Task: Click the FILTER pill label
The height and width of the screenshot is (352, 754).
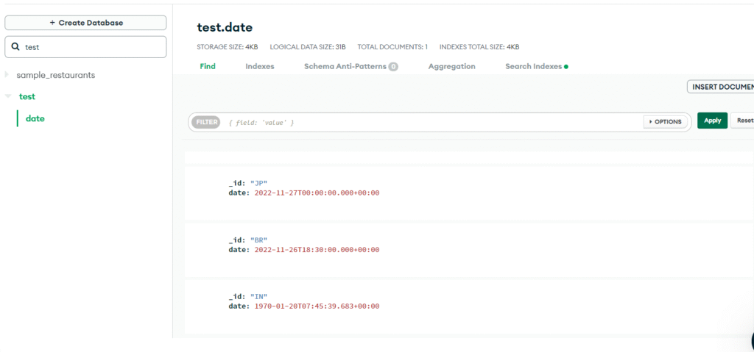Action: 205,122
